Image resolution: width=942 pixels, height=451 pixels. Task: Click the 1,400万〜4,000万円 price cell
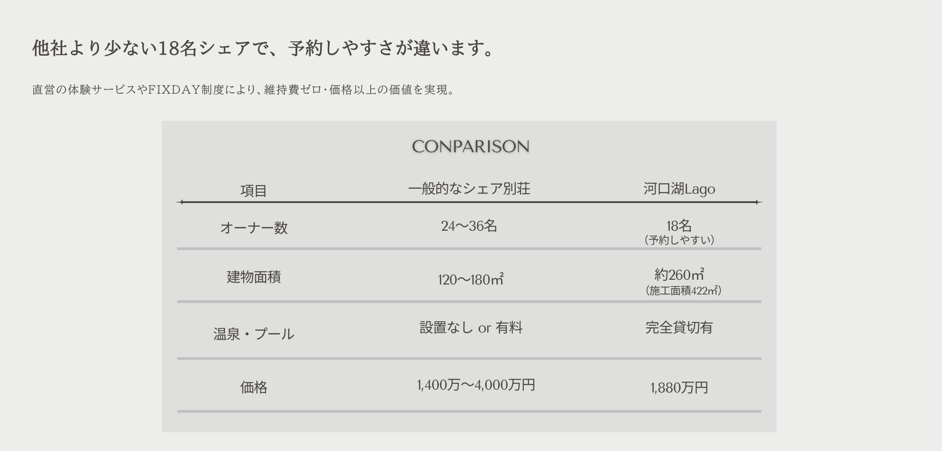click(x=476, y=384)
